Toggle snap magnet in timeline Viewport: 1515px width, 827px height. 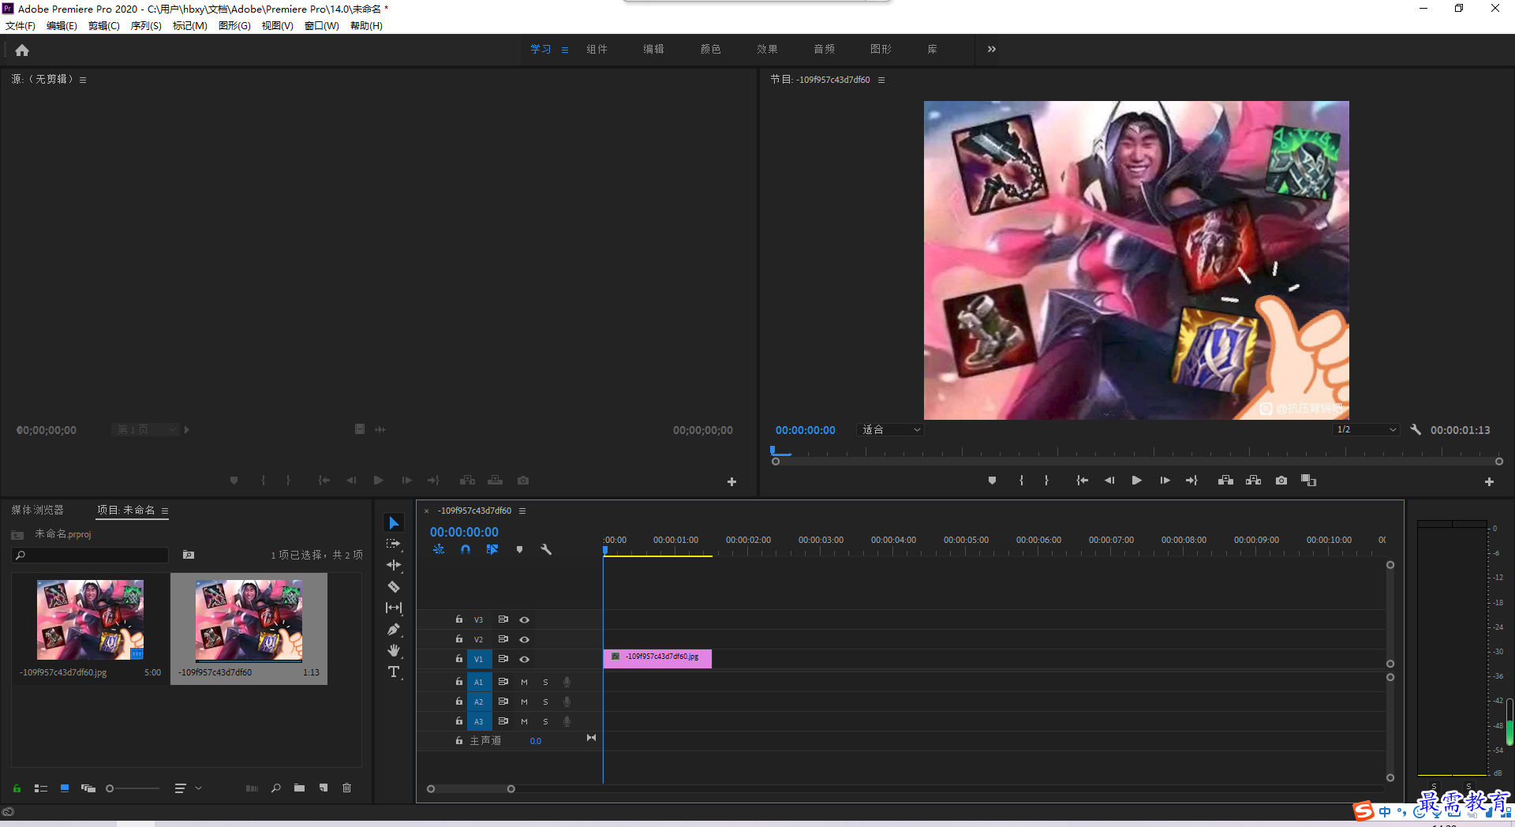tap(466, 549)
